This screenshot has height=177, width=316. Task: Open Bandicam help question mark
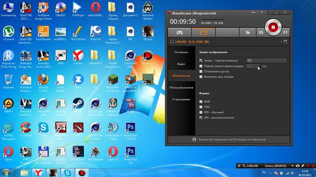coord(262,13)
